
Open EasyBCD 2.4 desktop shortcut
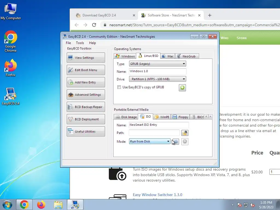(11, 97)
